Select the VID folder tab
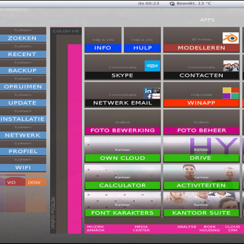This screenshot has width=244, height=244. coord(15,181)
